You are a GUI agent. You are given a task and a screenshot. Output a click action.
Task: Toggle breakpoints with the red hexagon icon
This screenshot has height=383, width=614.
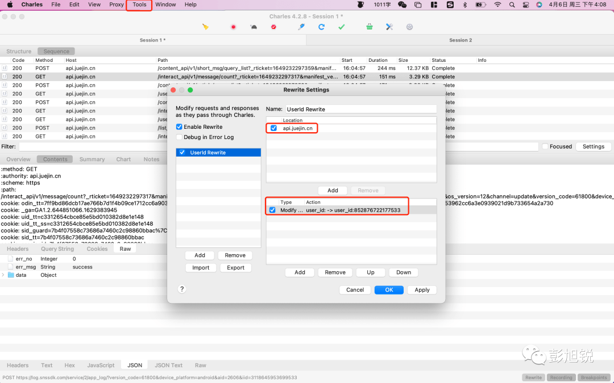[273, 27]
